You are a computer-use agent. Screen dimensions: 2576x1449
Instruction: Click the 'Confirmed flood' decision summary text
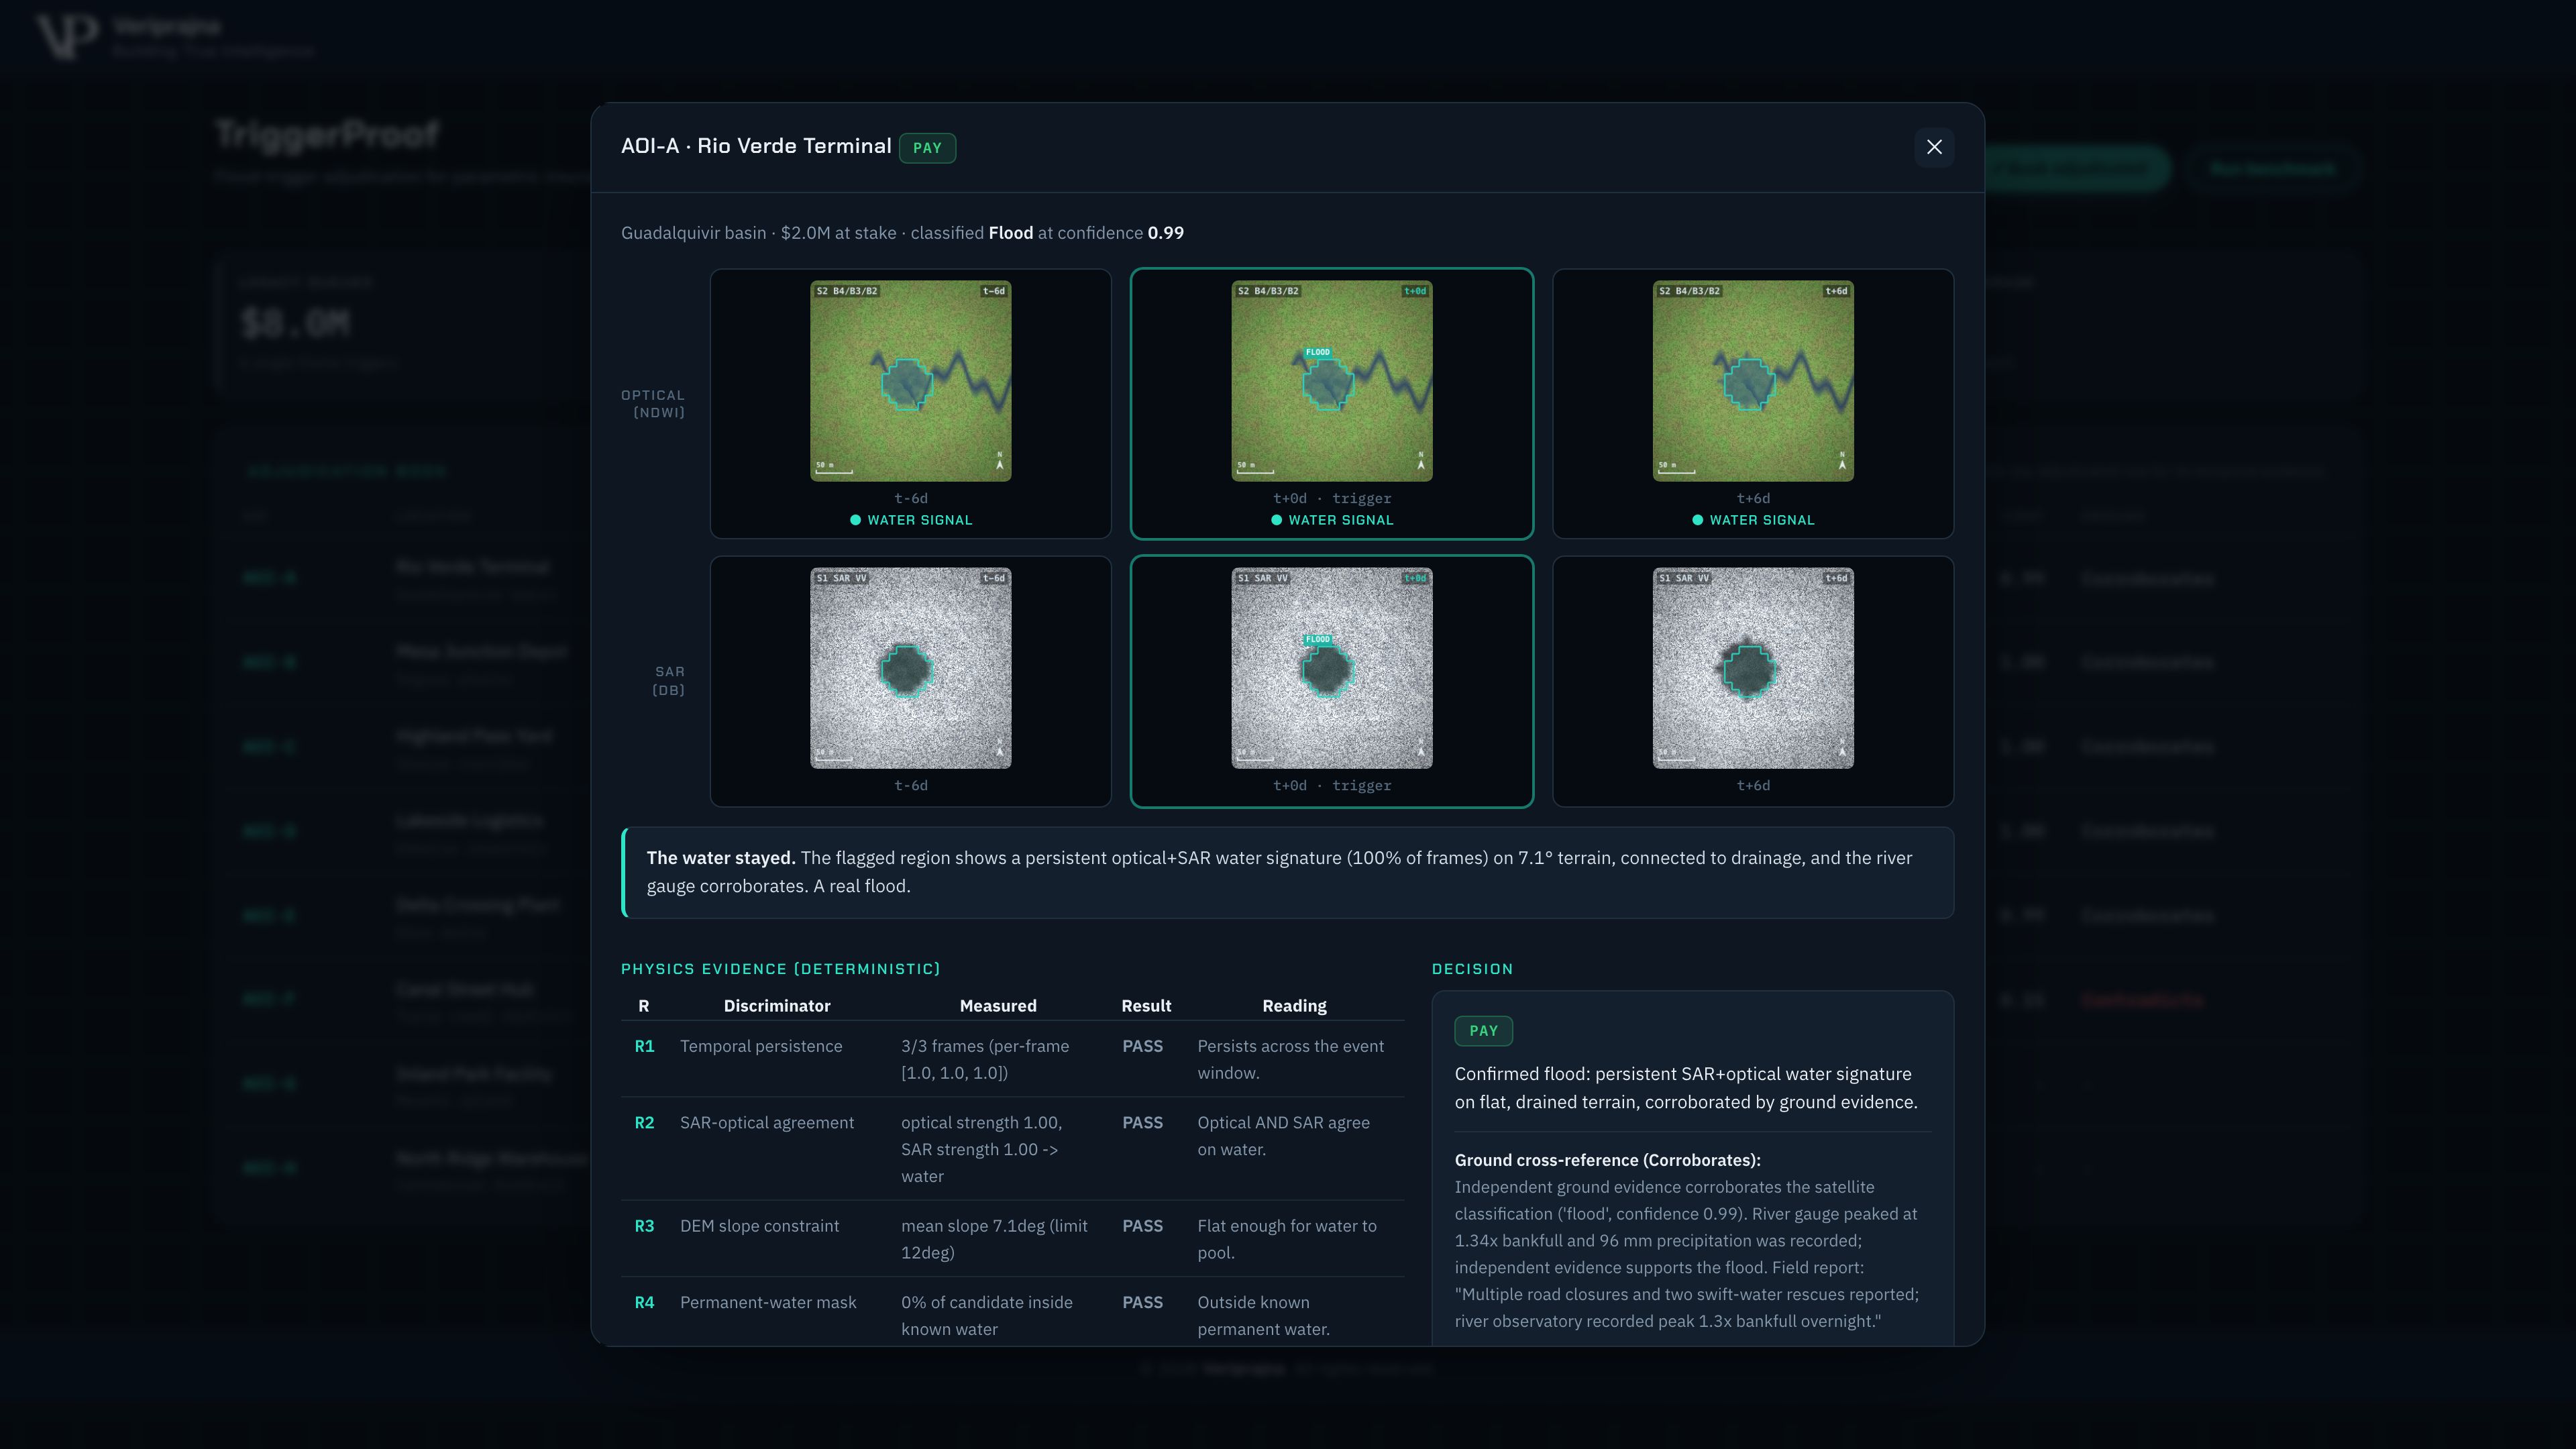pyautogui.click(x=1686, y=1088)
